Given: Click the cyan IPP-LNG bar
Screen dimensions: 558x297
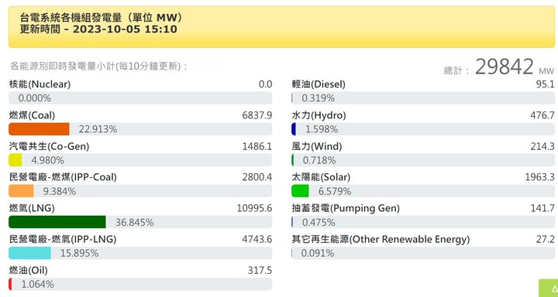Looking at the screenshot, I should tap(30, 253).
